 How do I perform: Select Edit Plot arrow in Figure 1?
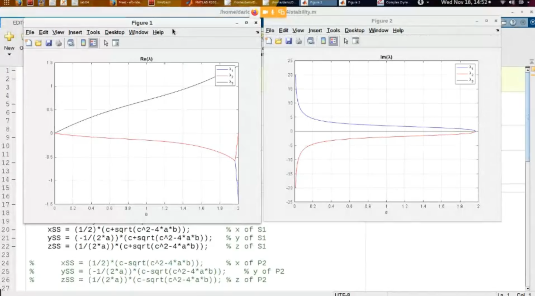point(106,43)
